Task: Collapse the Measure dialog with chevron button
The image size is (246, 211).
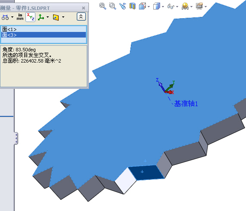Action: [x=81, y=17]
